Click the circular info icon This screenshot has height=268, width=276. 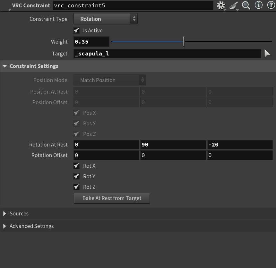tap(258, 5)
